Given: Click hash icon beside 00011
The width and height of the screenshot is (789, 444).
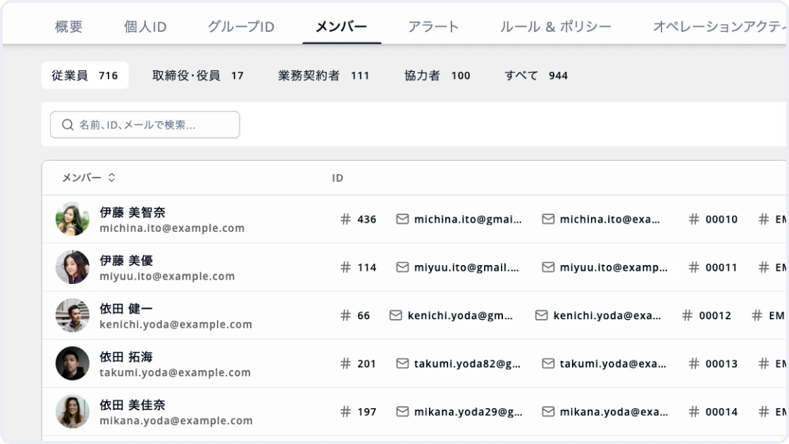Looking at the screenshot, I should pyautogui.click(x=694, y=267).
